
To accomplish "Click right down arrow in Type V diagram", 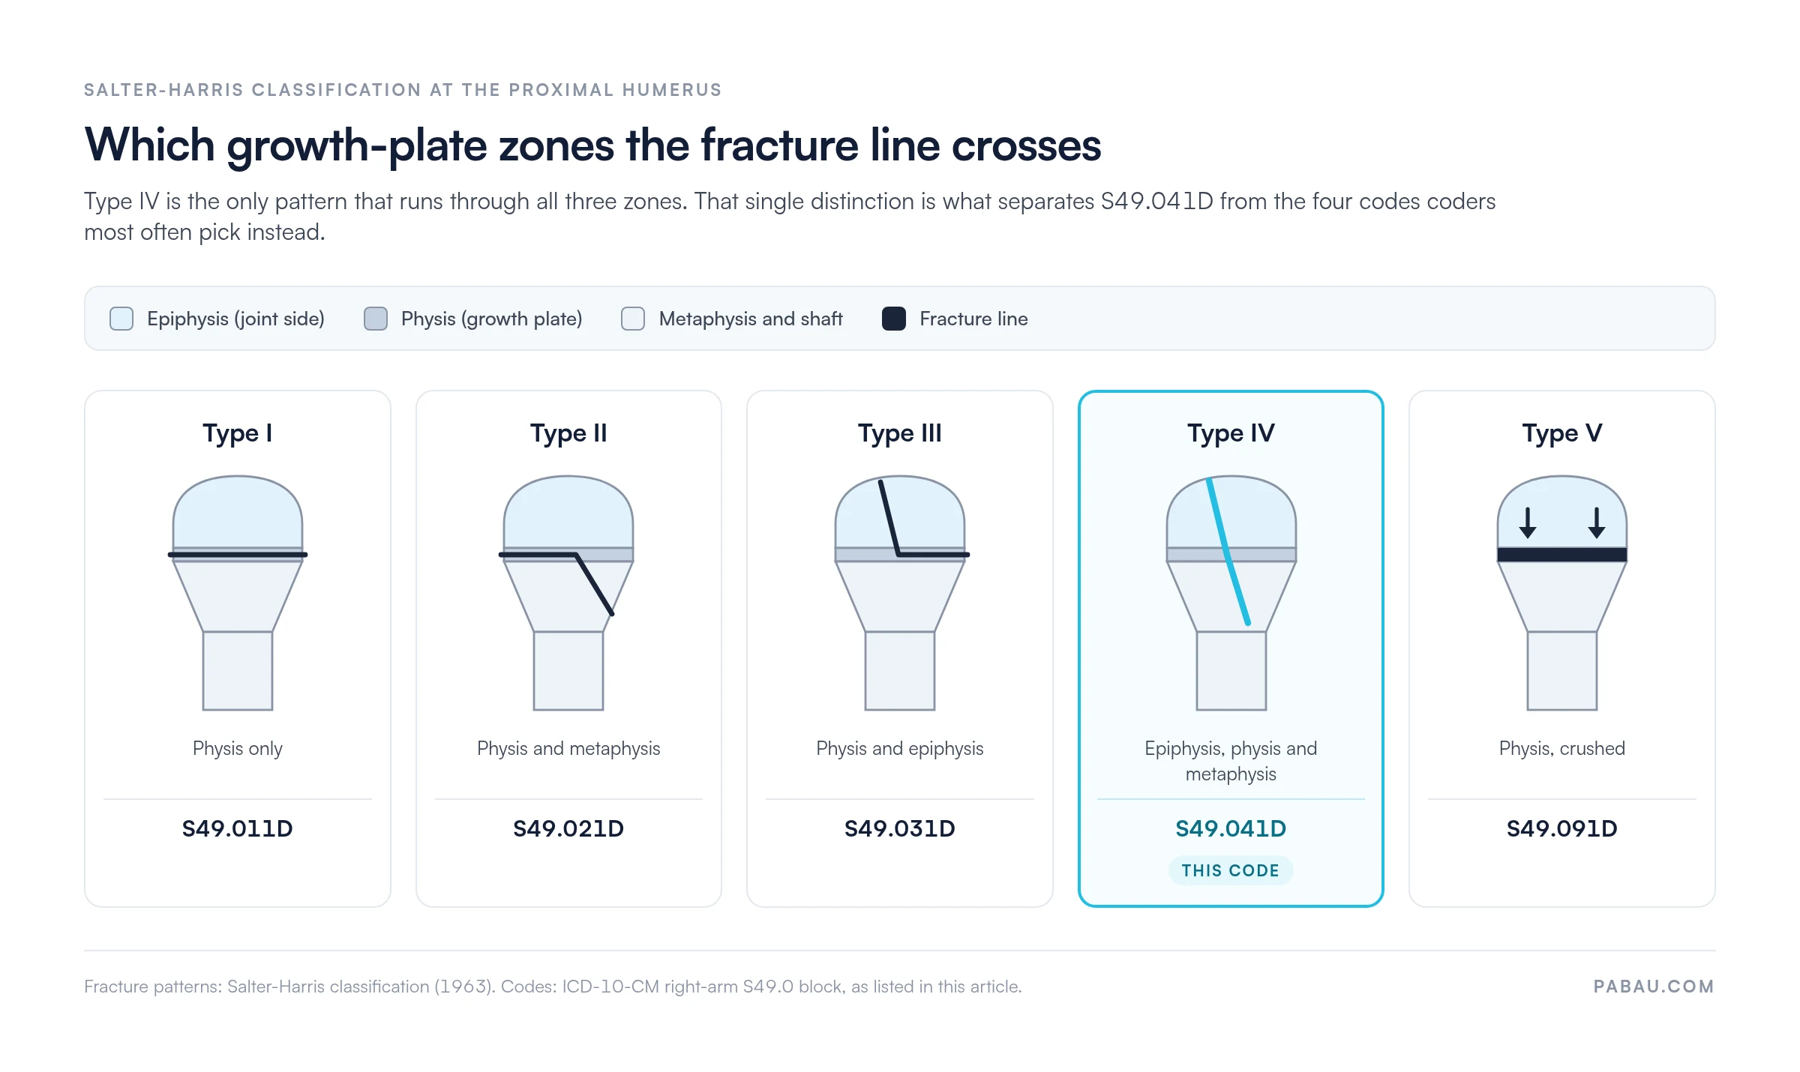I will click(1597, 523).
